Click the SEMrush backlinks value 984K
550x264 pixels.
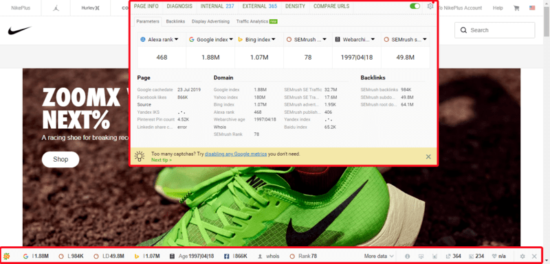tap(407, 90)
